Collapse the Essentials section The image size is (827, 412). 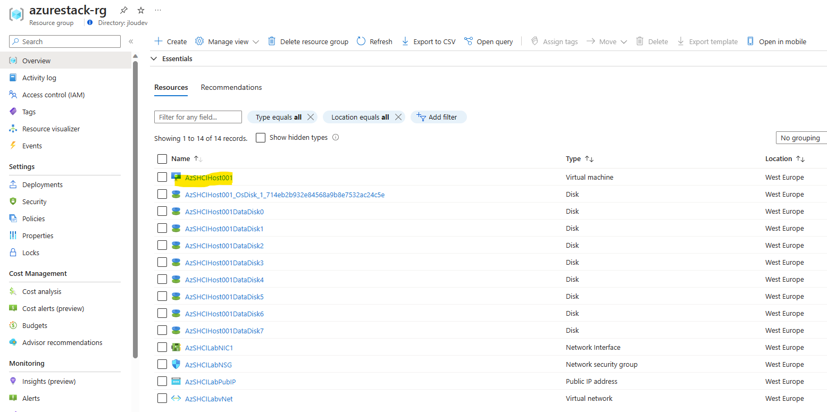pyautogui.click(x=171, y=58)
